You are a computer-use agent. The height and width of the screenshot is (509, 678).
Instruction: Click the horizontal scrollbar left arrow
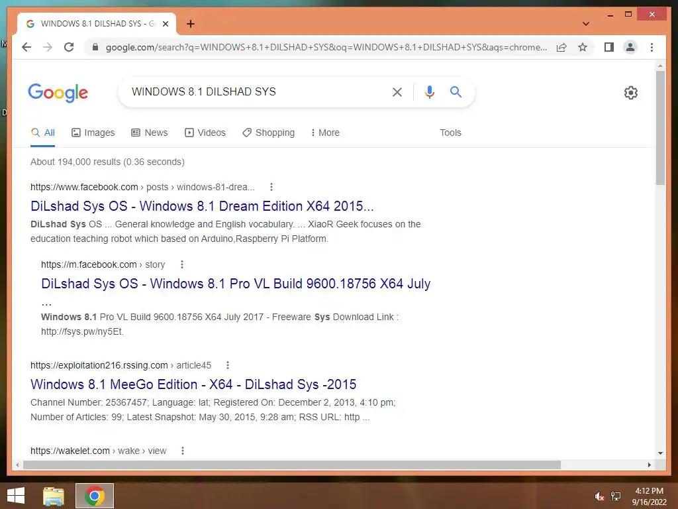[17, 465]
